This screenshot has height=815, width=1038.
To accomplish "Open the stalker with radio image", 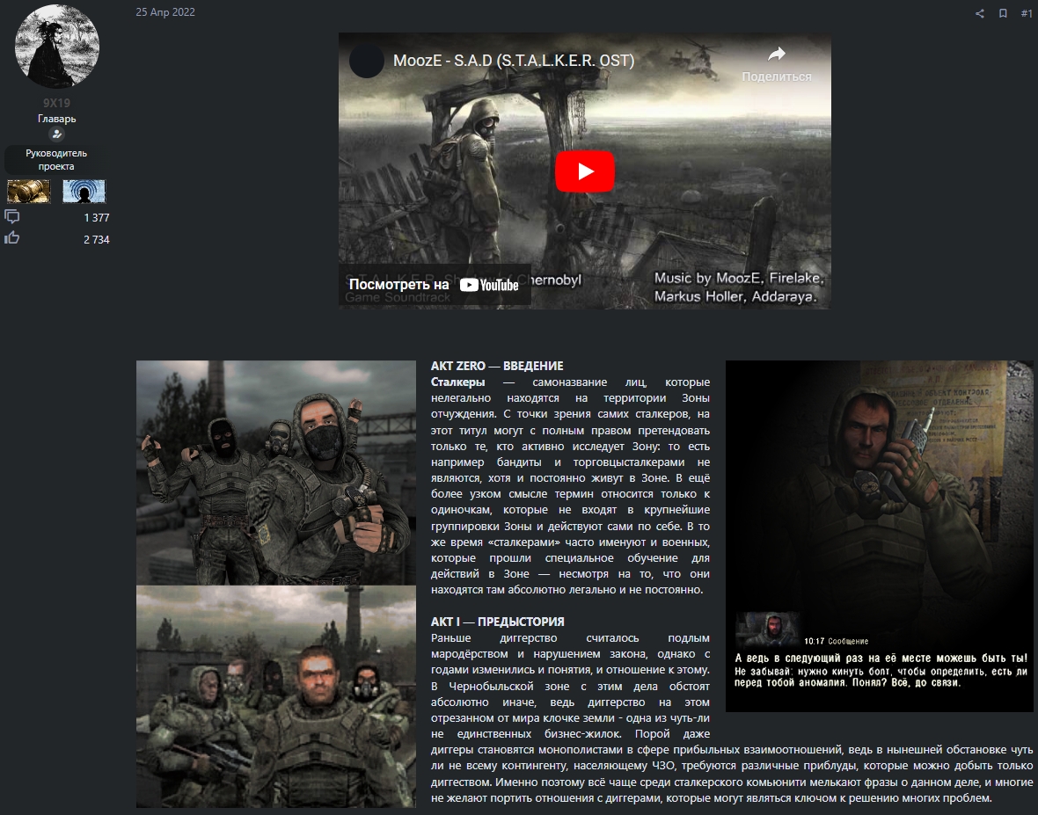I will coord(879,535).
